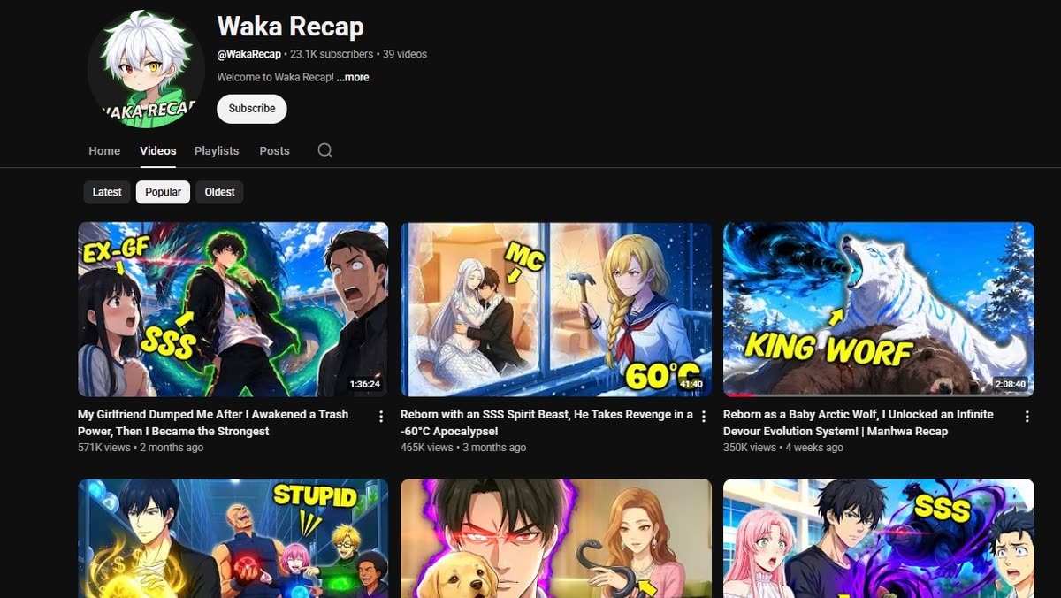Play the EX-GF SSS thumbnail video
The height and width of the screenshot is (598, 1061).
(233, 309)
